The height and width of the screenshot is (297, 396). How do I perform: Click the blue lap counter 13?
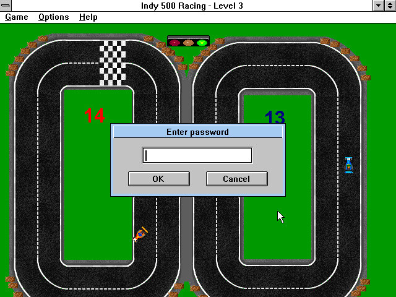(275, 117)
